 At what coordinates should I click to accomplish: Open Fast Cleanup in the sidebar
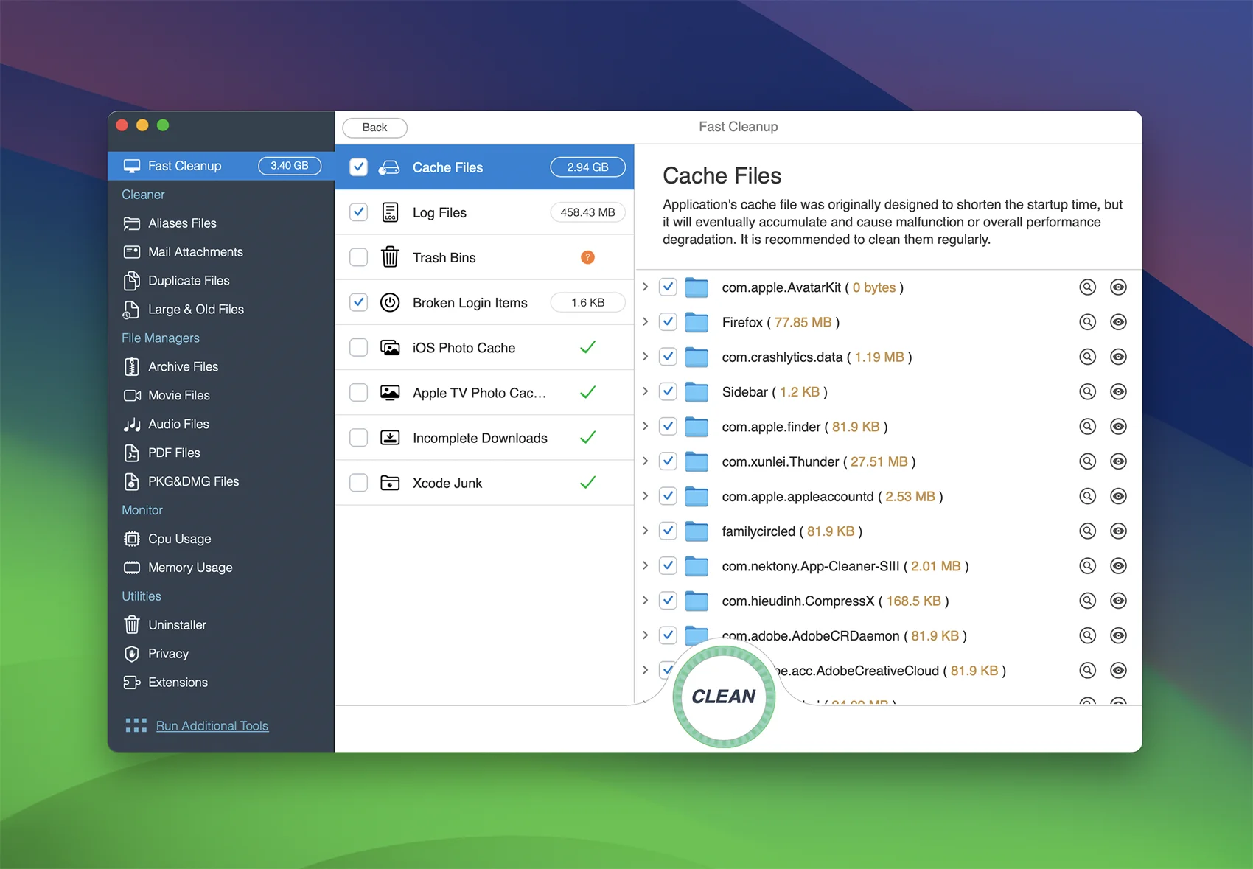tap(221, 166)
